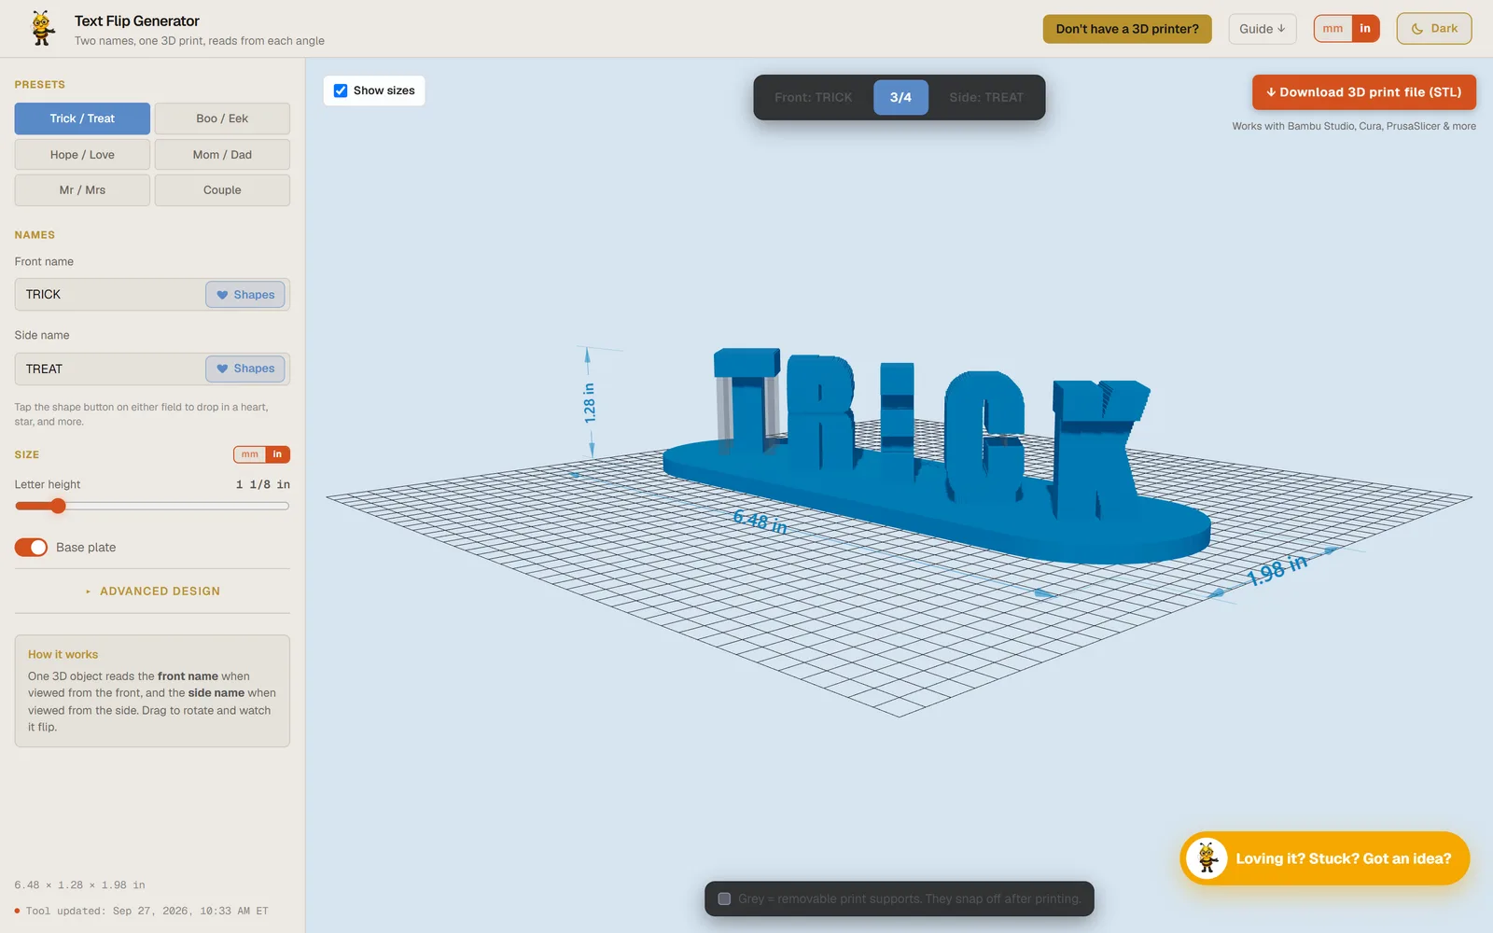
Task: Choose the Trick / Treat preset
Action: point(82,118)
